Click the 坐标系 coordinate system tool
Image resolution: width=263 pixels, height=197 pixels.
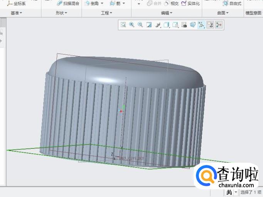point(16,3)
